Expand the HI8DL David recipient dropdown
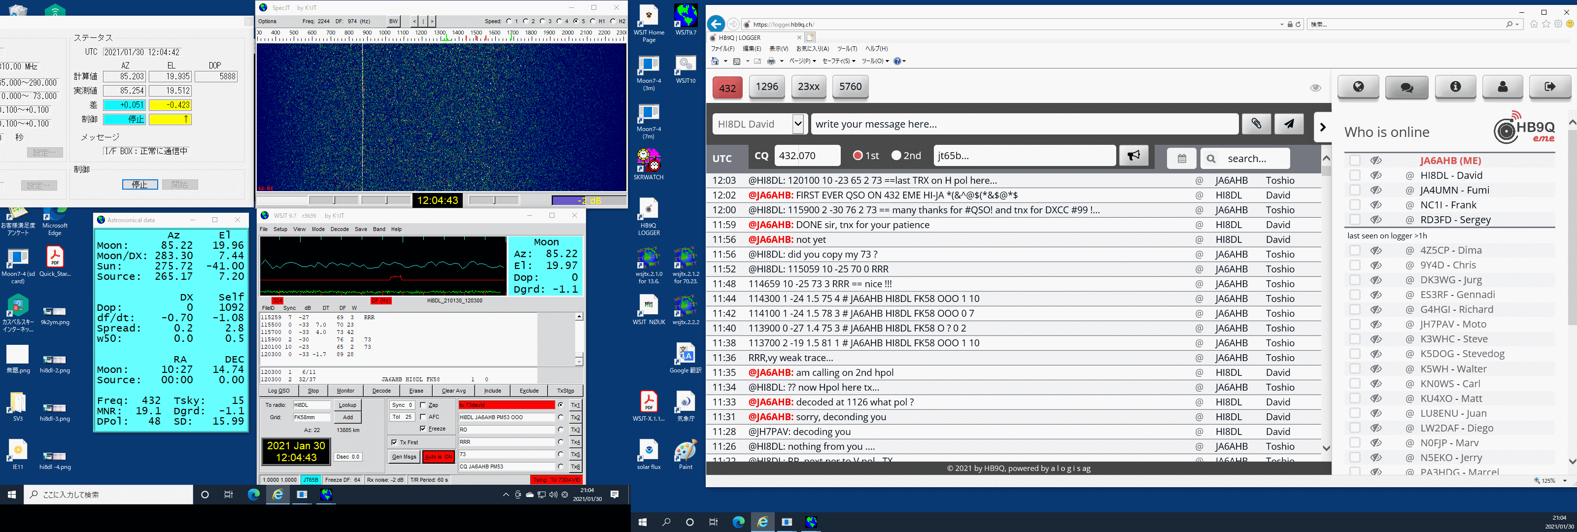1577x532 pixels. (x=798, y=124)
